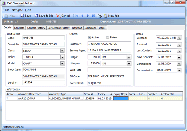Click the warranties Active column header
Viewport: 187px width, 131px height.
click(x=12, y=94)
